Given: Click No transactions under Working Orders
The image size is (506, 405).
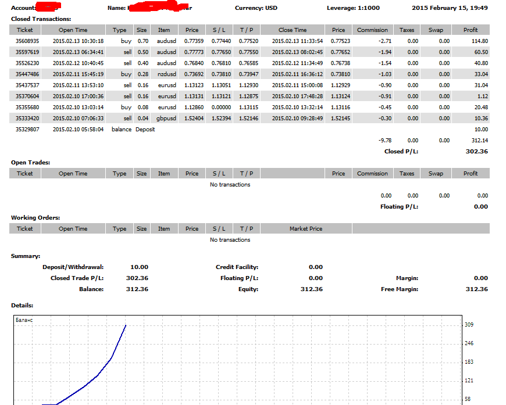Looking at the screenshot, I should 230,239.
